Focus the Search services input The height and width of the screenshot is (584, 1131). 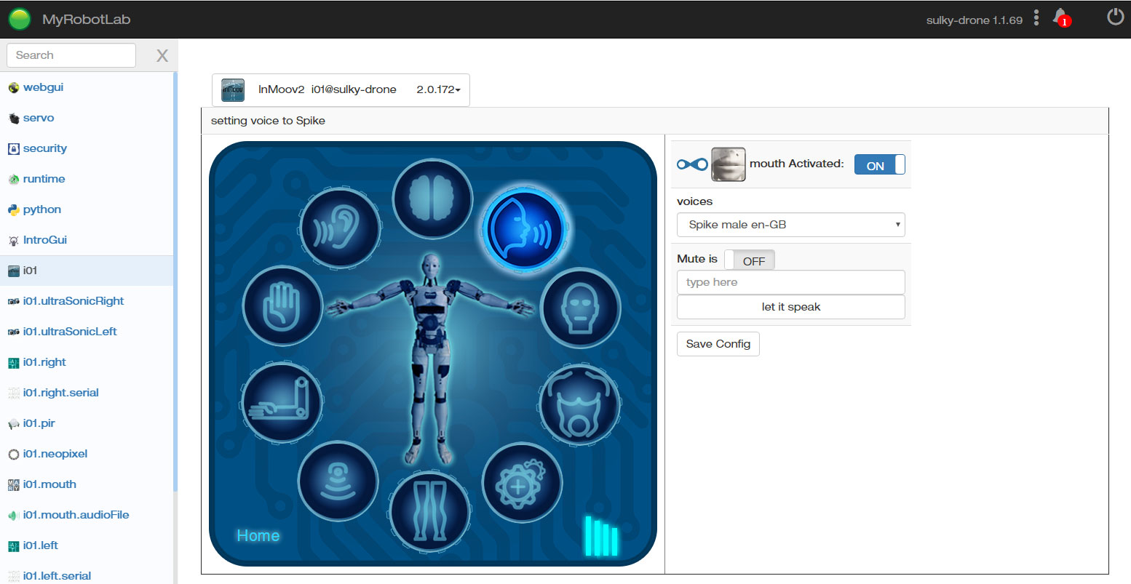click(71, 55)
